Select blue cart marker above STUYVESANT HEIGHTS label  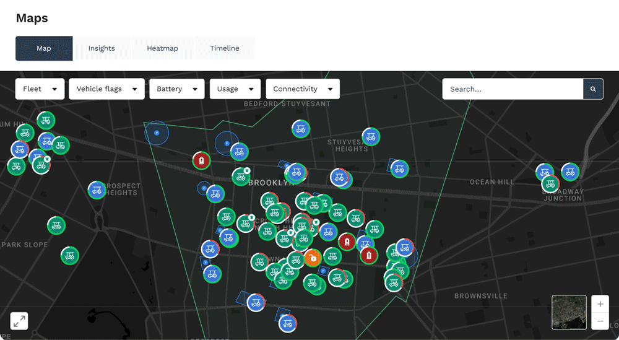(x=371, y=137)
